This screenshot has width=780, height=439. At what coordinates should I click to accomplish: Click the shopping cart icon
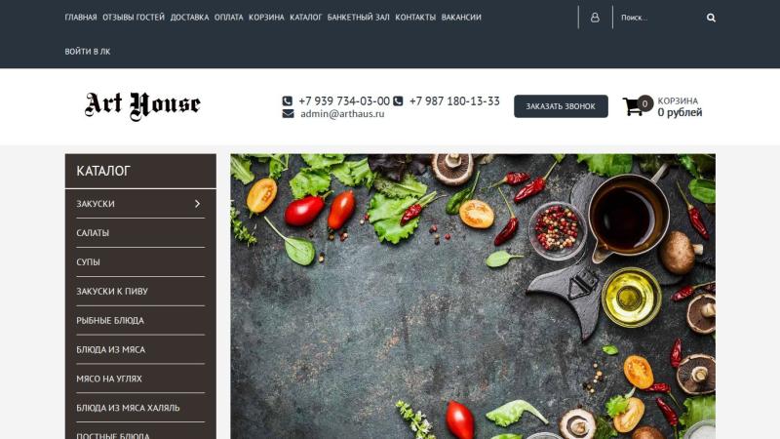coord(633,106)
